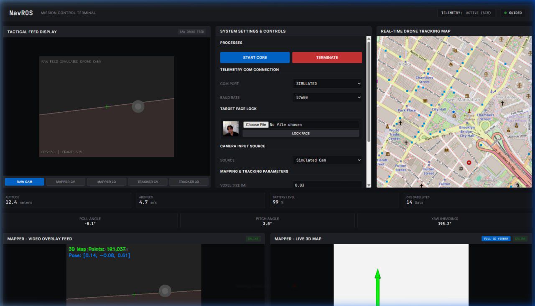The height and width of the screenshot is (306, 535).
Task: Click the red TERMINATE button
Action: click(327, 58)
